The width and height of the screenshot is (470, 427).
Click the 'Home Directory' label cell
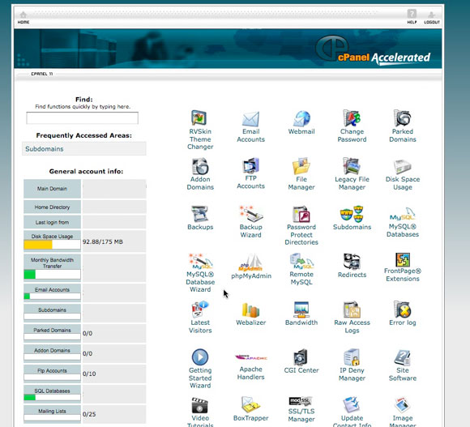(52, 207)
